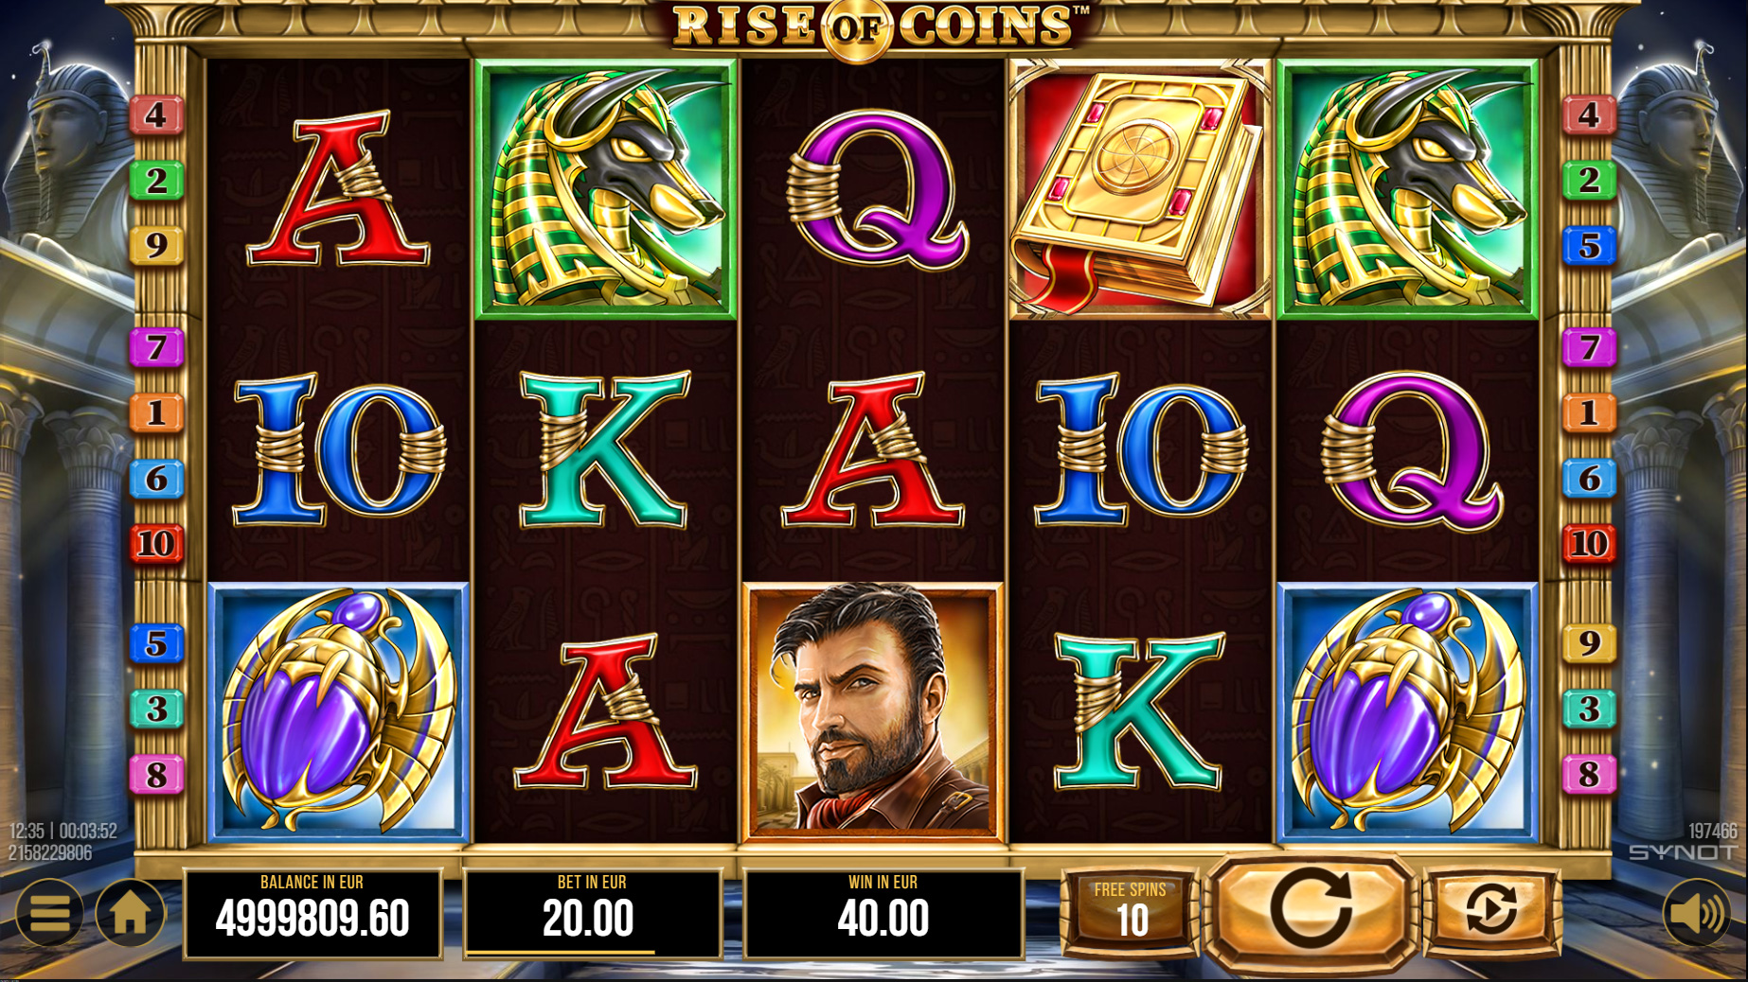
Task: Spin the reels with the main spin button
Action: tap(1311, 911)
